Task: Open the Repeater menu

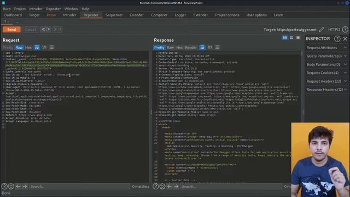Action: (x=54, y=9)
